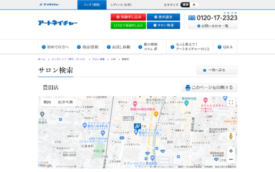Viewport: 275px width, 172px height.
Task: Go to 中部 breadcrumb link
Action: coord(113,59)
